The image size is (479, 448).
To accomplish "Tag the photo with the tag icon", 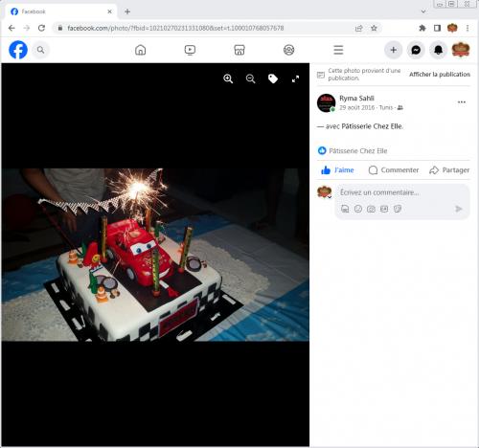I will pos(273,78).
